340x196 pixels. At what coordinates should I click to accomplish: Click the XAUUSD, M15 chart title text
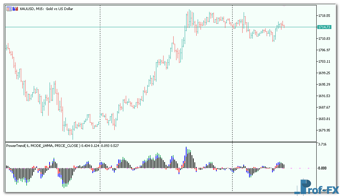click(x=46, y=9)
